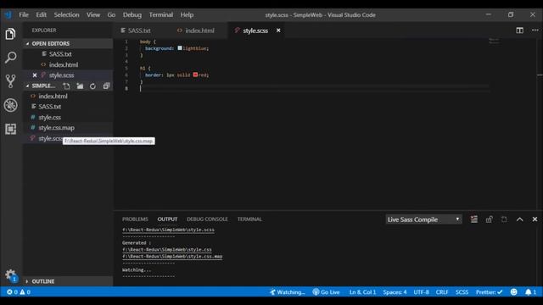Close style.scss in Open Editors list
This screenshot has height=305, width=543.
(x=35, y=75)
